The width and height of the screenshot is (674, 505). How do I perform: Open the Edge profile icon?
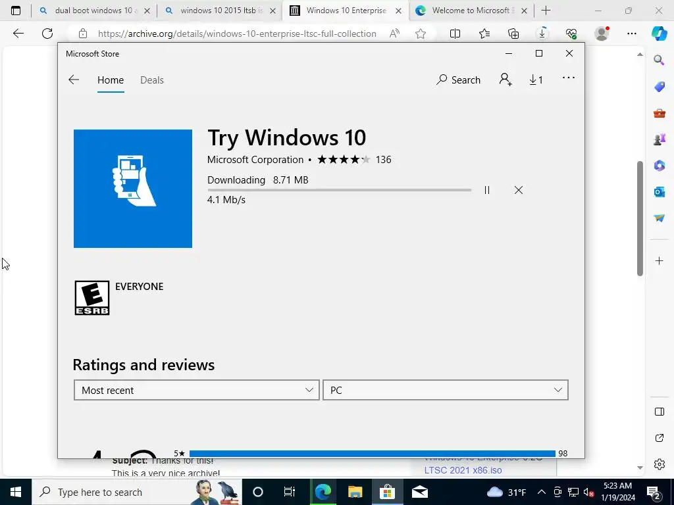[602, 34]
